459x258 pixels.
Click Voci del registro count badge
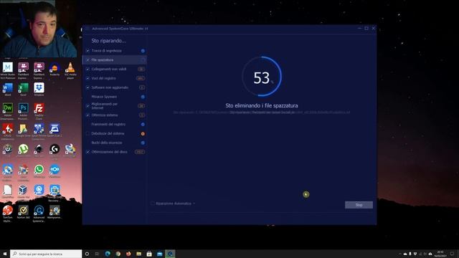[x=141, y=78]
